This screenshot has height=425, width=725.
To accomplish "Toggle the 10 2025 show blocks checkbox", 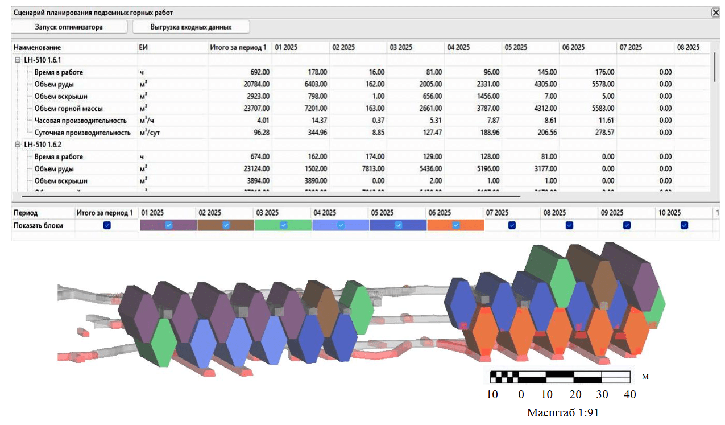I will 684,225.
